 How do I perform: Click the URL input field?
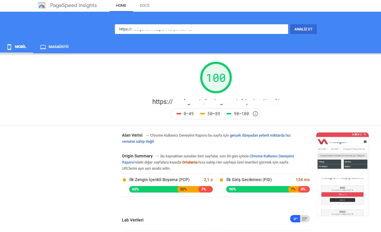[x=202, y=29]
